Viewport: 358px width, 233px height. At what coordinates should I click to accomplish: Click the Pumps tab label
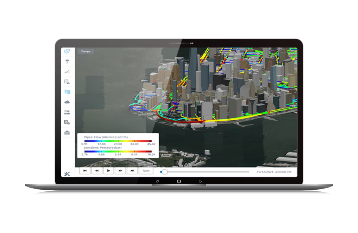pyautogui.click(x=86, y=51)
